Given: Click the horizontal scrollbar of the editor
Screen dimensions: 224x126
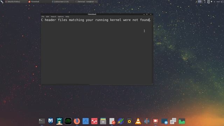Looking at the screenshot, I should point(65,85).
